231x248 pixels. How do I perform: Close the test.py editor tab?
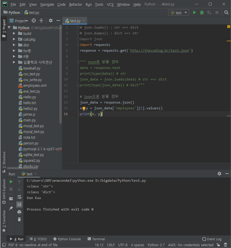click(84, 20)
